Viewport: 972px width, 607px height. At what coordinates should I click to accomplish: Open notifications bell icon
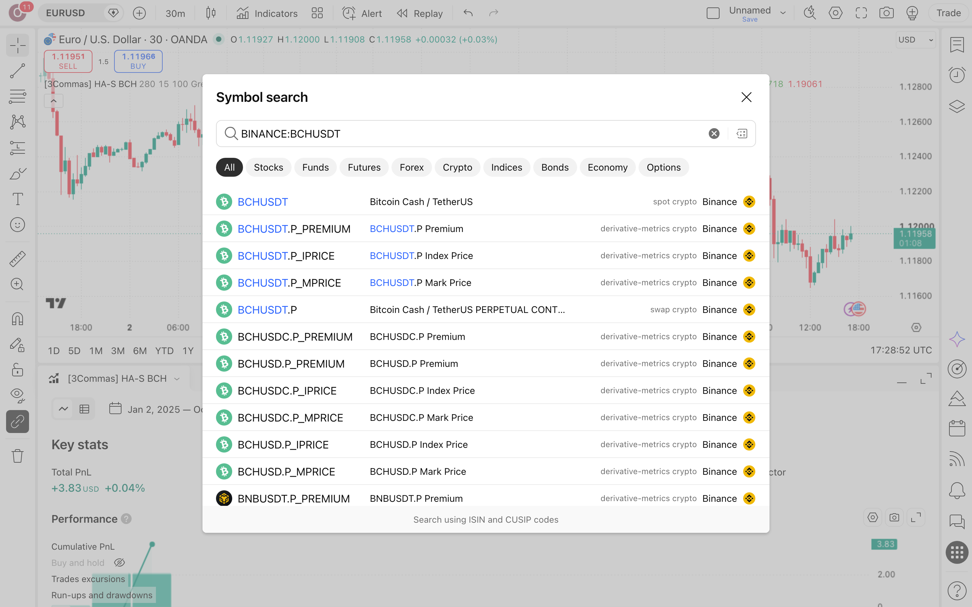click(x=957, y=490)
